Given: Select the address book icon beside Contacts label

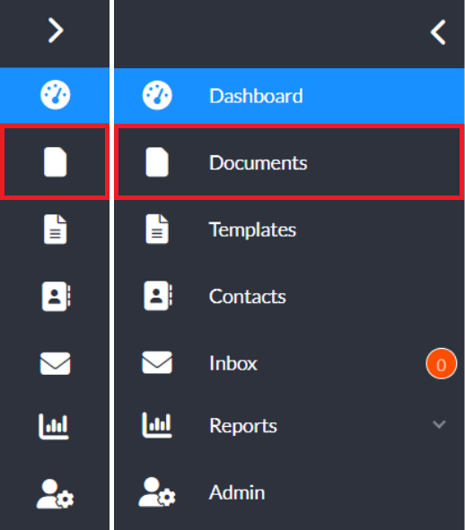Looking at the screenshot, I should tap(158, 295).
